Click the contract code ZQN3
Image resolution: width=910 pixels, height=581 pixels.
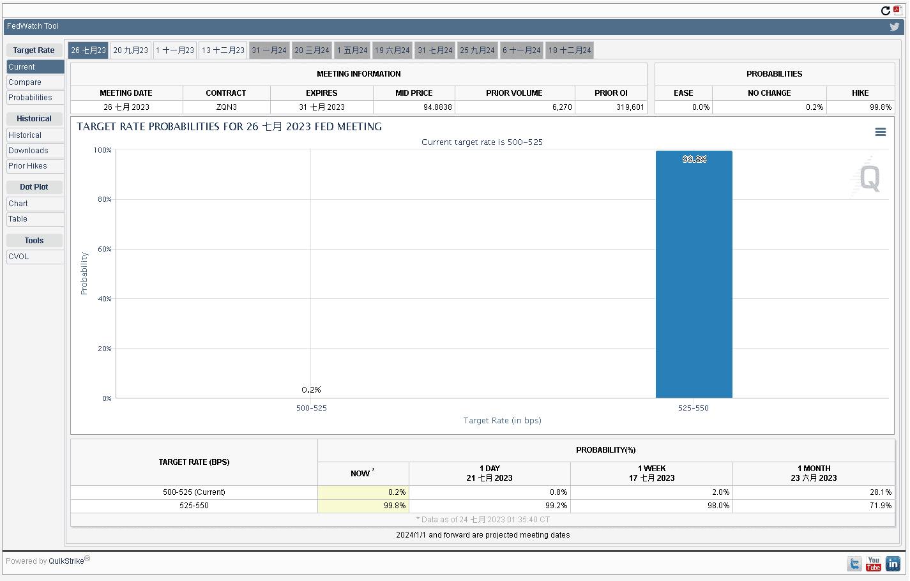227,107
